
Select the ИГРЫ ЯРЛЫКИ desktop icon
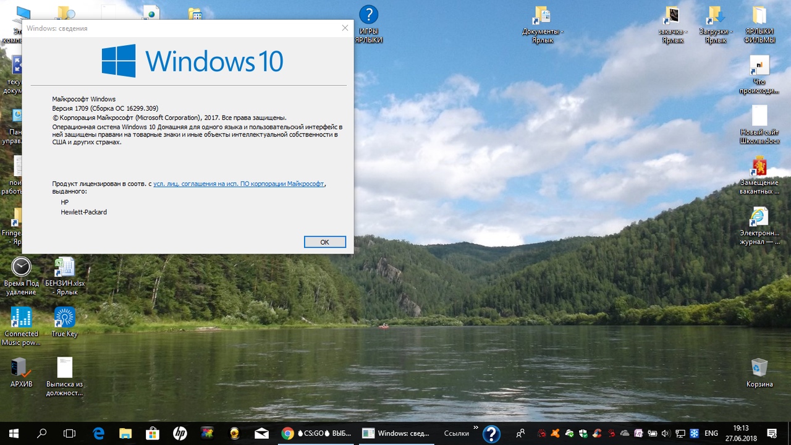(x=368, y=25)
